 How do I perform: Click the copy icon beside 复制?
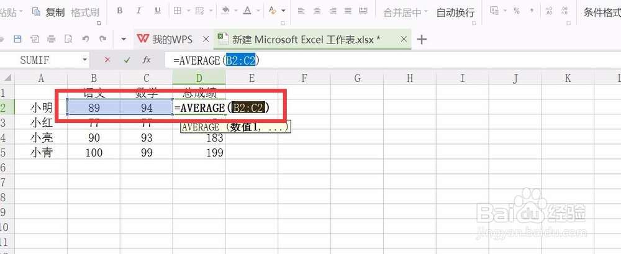tap(37, 12)
